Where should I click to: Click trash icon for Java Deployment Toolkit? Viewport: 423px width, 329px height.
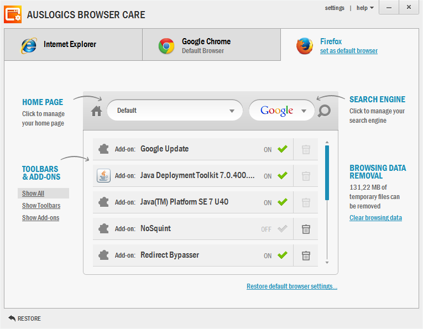click(306, 176)
